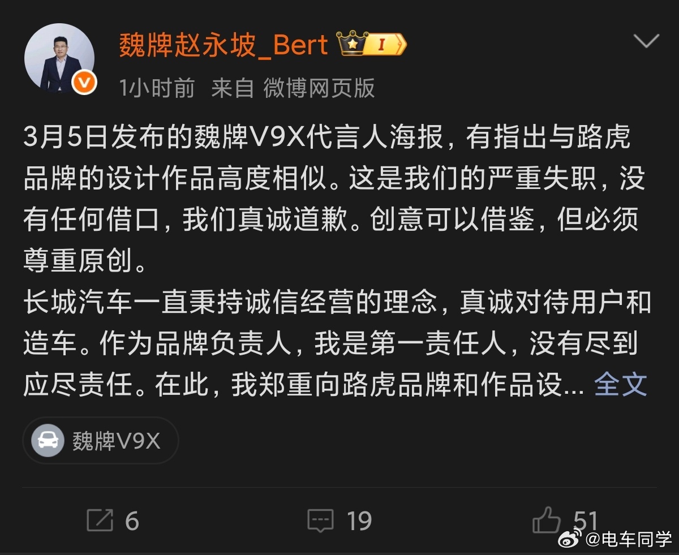Click the 1小时前 timestamp
The image size is (679, 555).
pos(157,88)
